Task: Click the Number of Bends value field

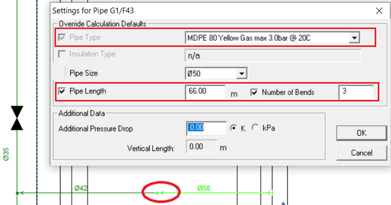Action: tap(356, 92)
